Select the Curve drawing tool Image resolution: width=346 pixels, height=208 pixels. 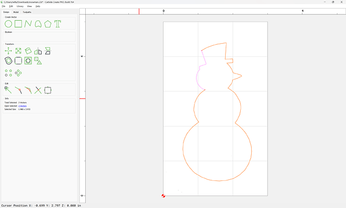point(38,24)
